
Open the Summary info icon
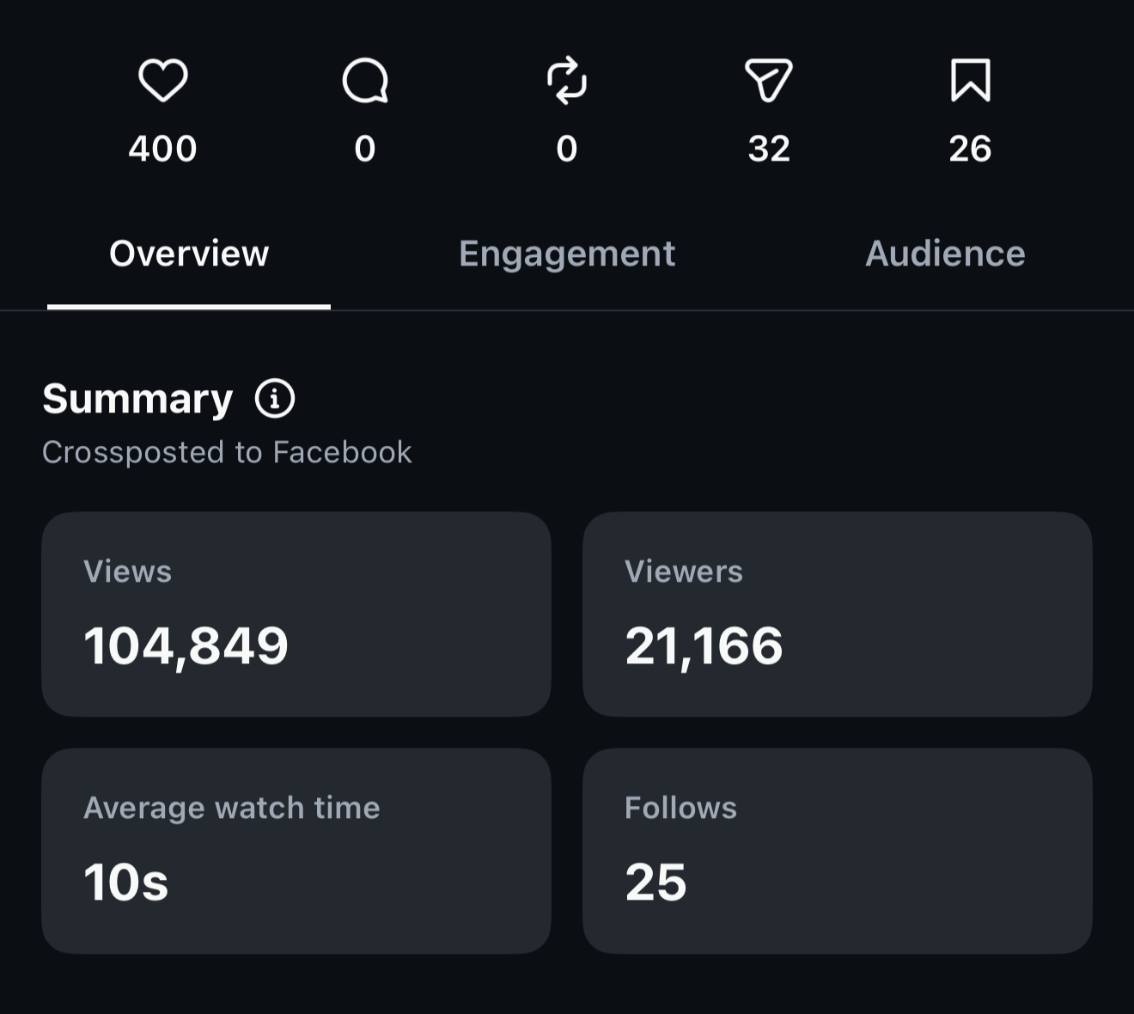pos(275,399)
